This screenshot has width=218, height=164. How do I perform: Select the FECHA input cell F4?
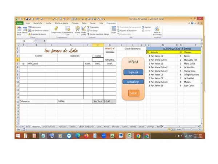tap(98, 60)
